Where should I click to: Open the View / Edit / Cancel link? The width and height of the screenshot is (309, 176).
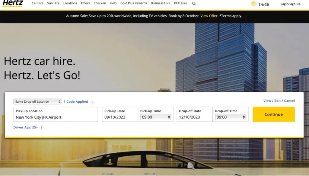tap(279, 101)
